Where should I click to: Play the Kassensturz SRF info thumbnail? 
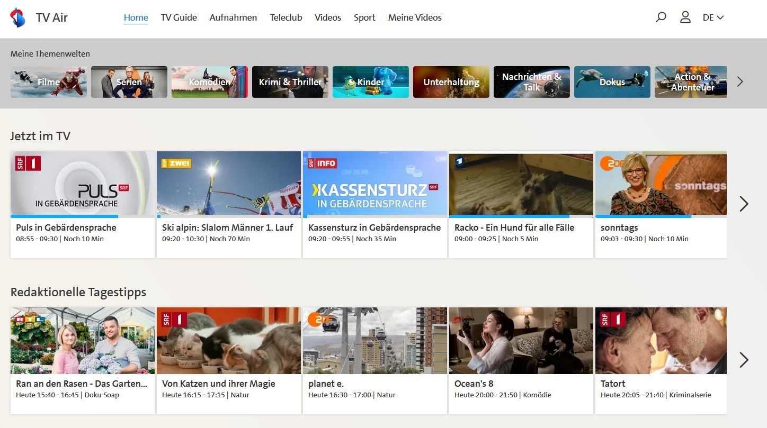(x=375, y=183)
